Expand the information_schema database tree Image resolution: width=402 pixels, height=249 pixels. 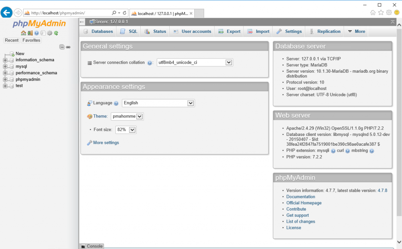pyautogui.click(x=5, y=60)
